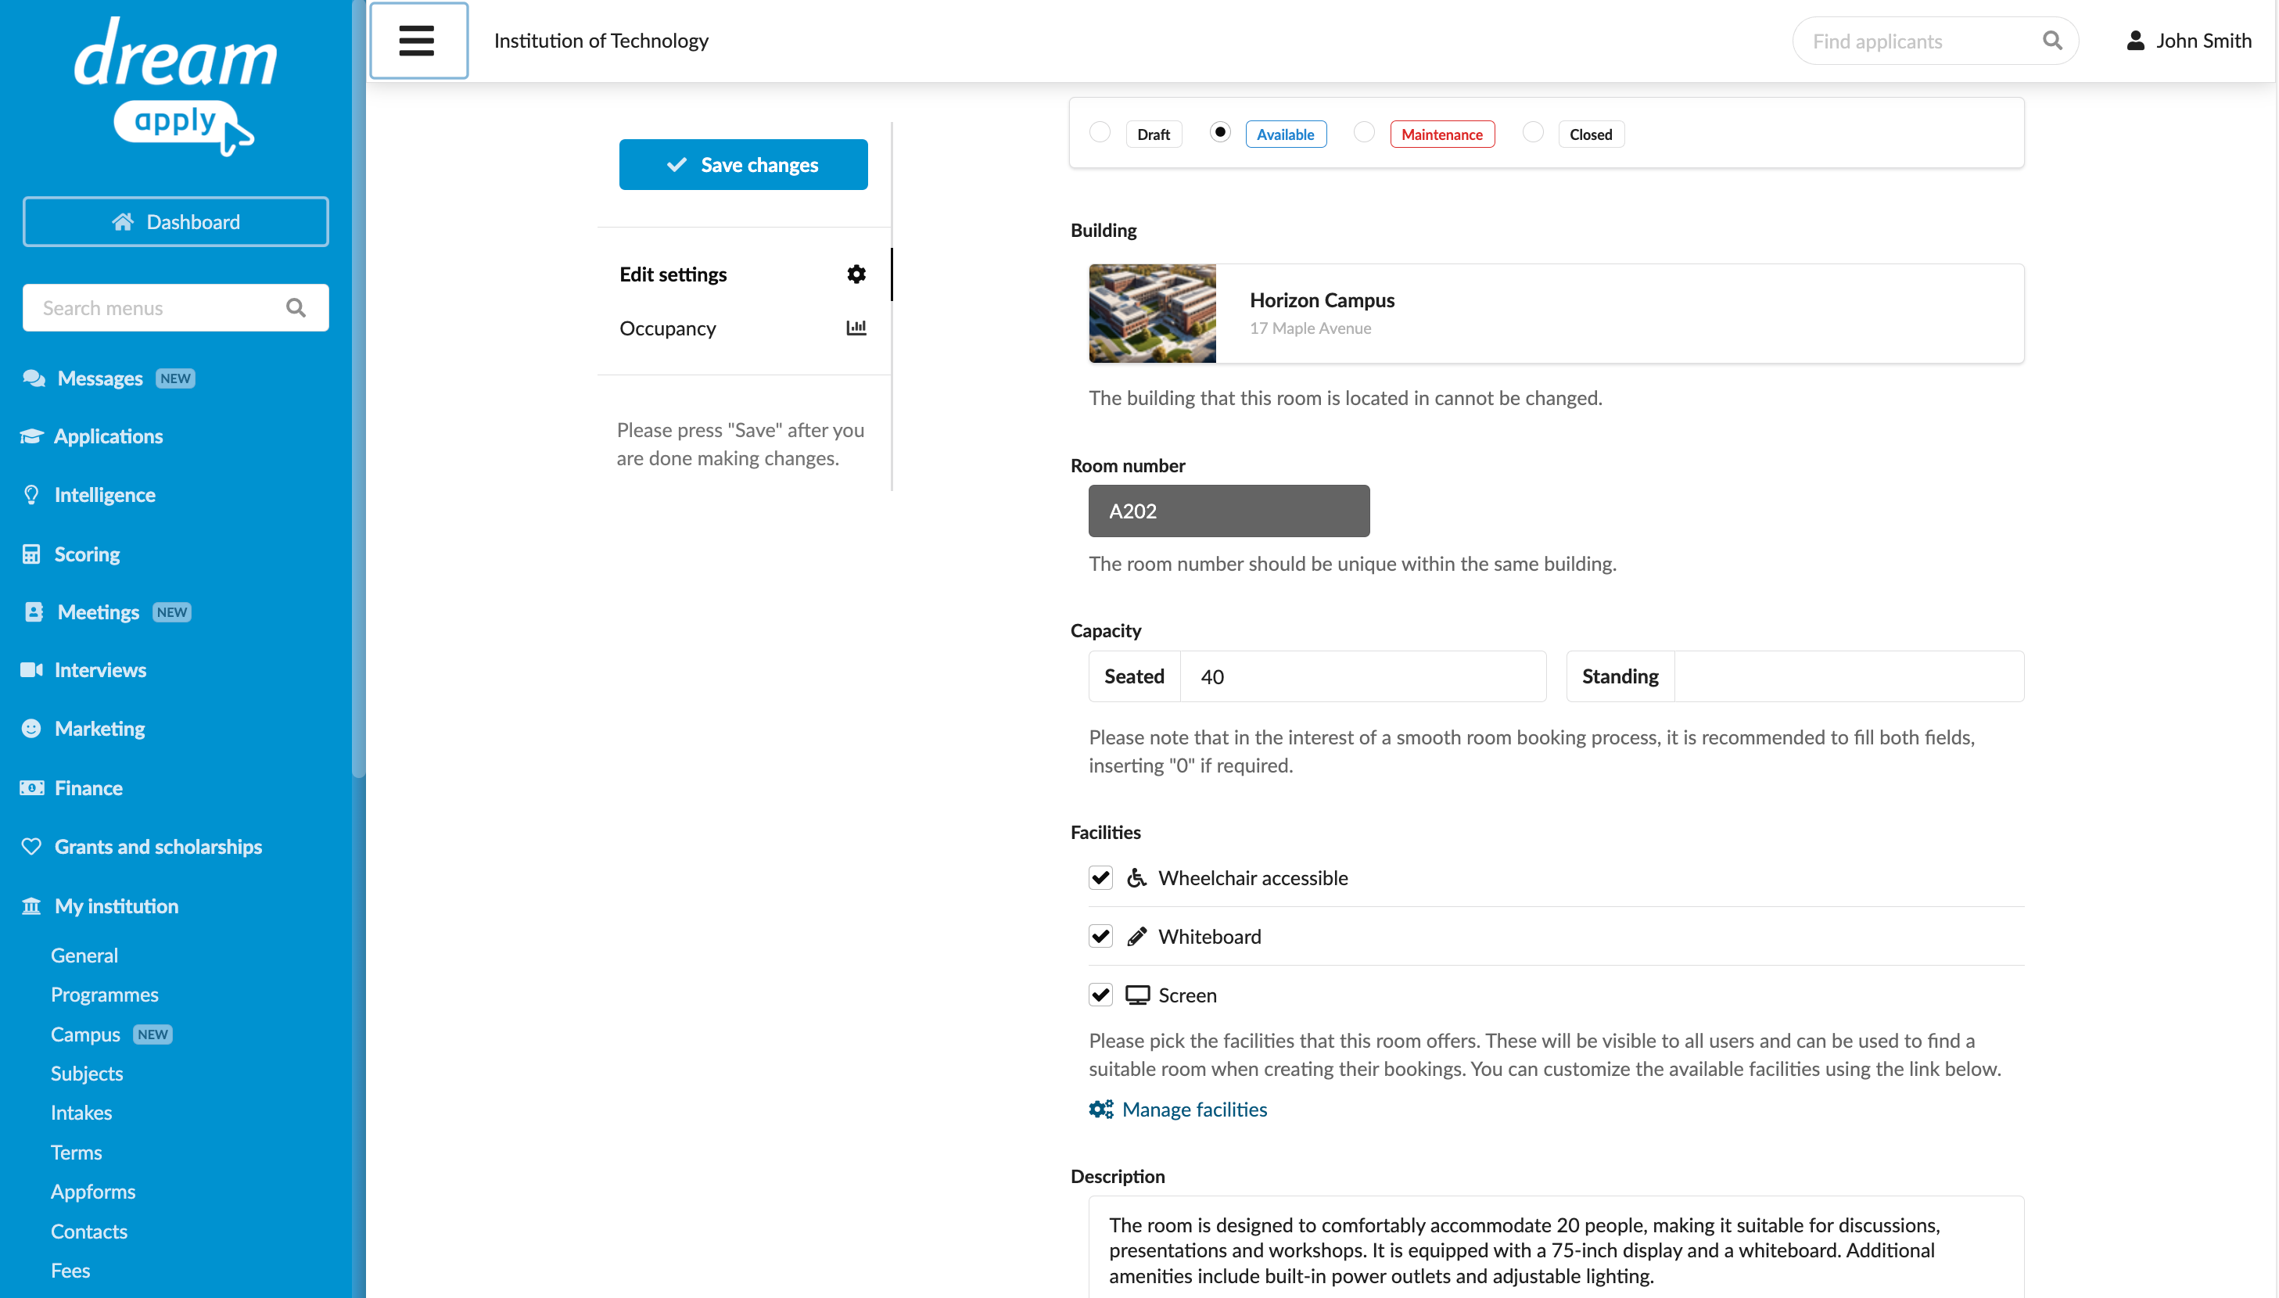Uncheck the Whiteboard facility checkbox

pyautogui.click(x=1100, y=937)
